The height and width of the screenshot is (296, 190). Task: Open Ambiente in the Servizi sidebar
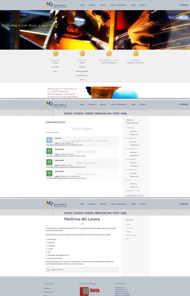pyautogui.click(x=128, y=232)
